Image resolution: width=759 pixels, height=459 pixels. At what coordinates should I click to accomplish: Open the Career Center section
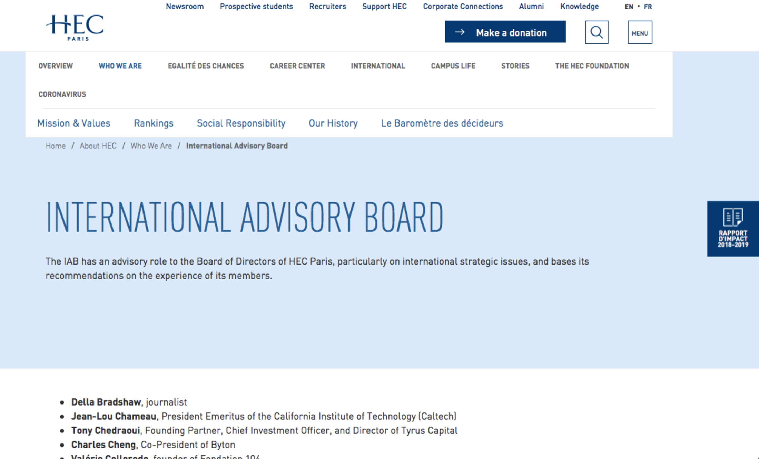[x=297, y=66]
